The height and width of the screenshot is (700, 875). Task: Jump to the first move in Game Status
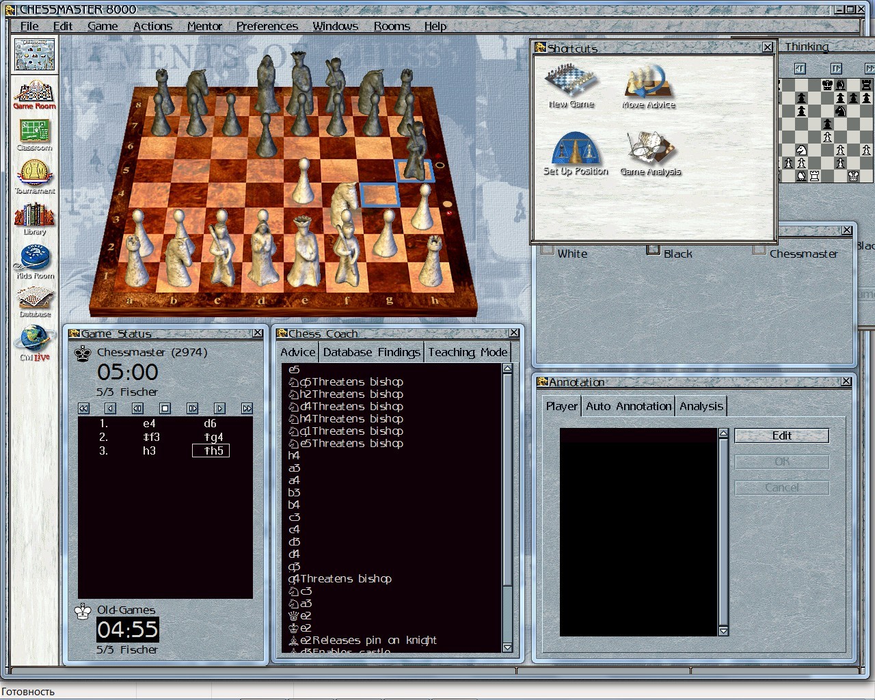click(83, 408)
